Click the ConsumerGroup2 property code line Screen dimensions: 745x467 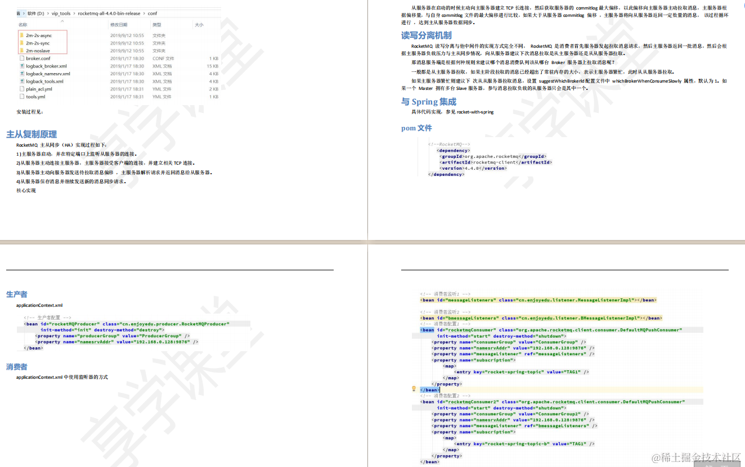tap(510, 414)
